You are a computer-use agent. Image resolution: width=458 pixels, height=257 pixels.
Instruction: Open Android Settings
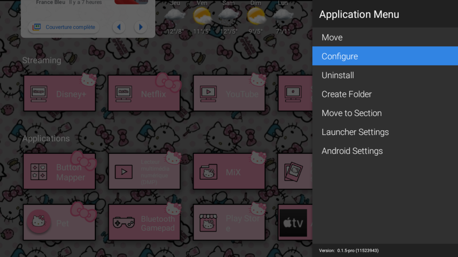pos(385,151)
